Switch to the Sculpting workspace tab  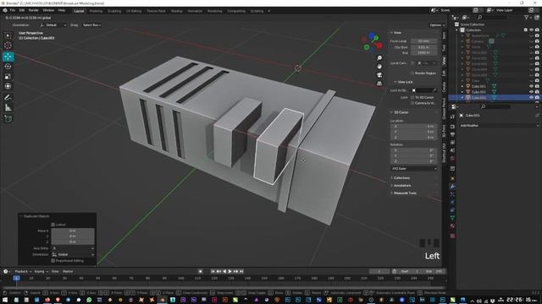pos(114,11)
